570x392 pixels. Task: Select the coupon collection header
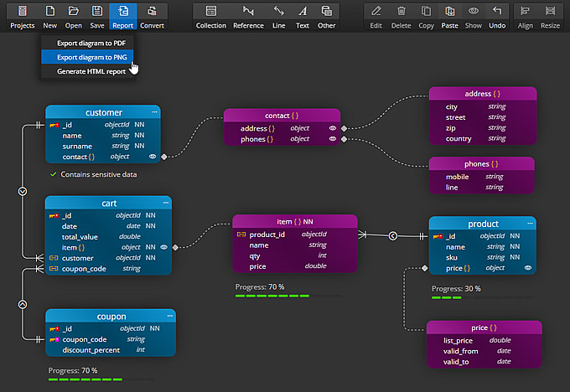[111, 316]
